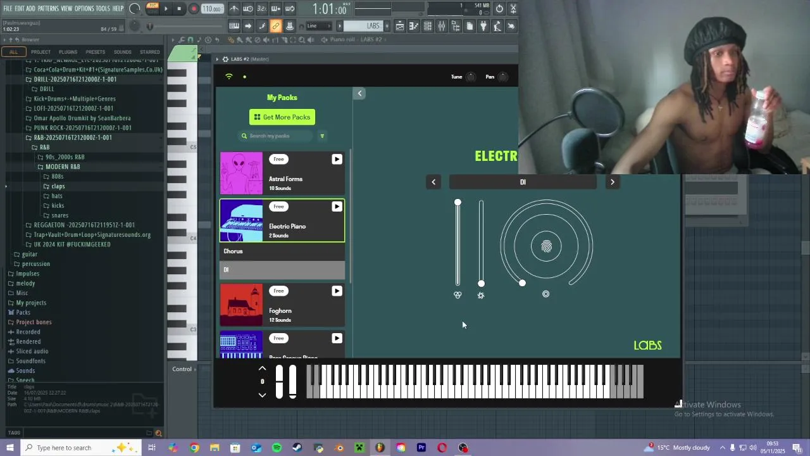810x456 pixels.
Task: Toggle overdub blend recording
Action: pyautogui.click(x=276, y=9)
